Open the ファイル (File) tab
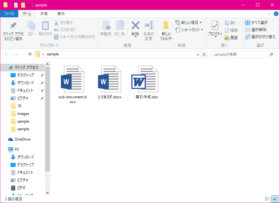280x203 pixels. [x=9, y=14]
